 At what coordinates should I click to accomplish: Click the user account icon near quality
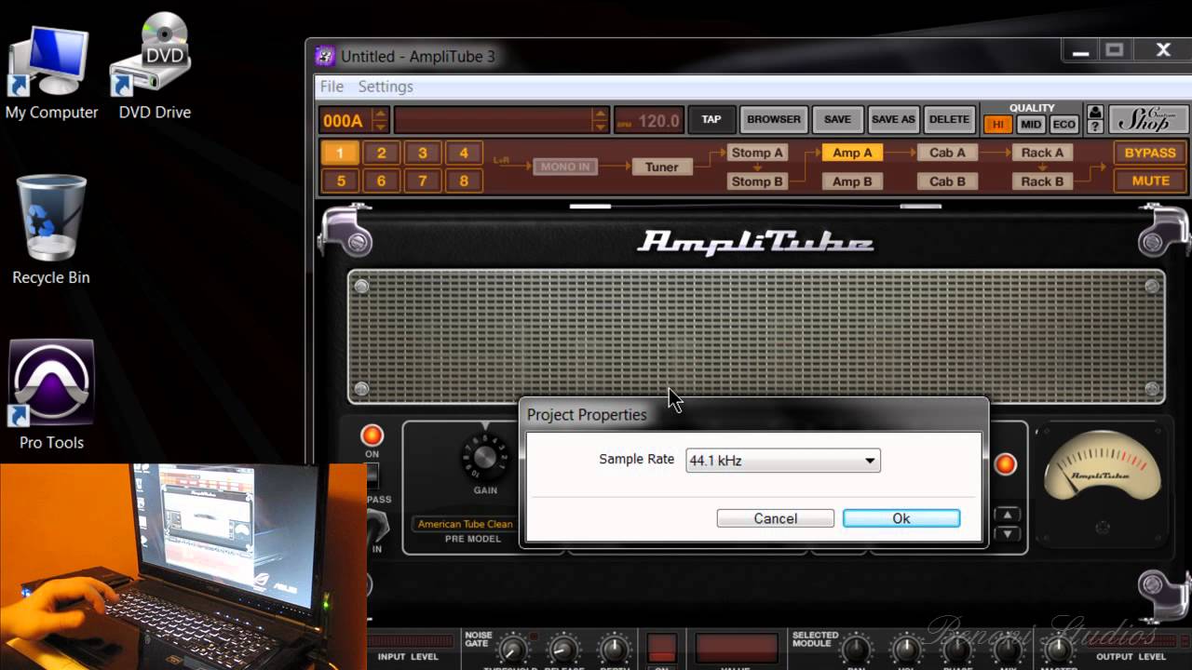(x=1095, y=113)
